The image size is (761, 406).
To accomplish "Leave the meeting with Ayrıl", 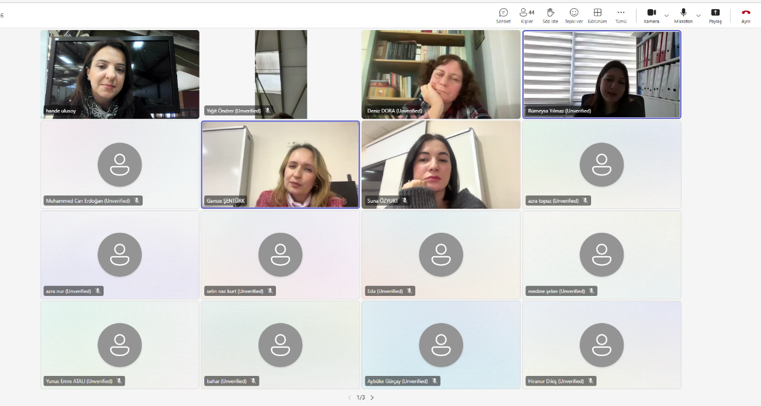I will tap(745, 15).
